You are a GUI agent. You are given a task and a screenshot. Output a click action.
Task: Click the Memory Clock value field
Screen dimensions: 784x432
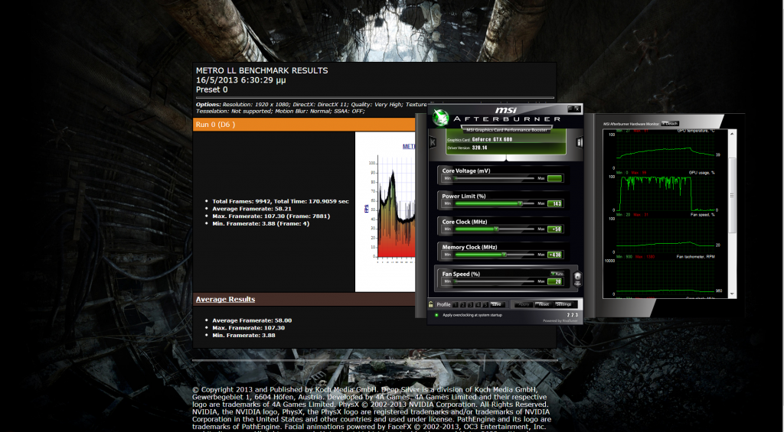[x=555, y=255]
